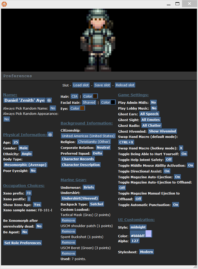Click the app icon in title bar

(4, 4)
